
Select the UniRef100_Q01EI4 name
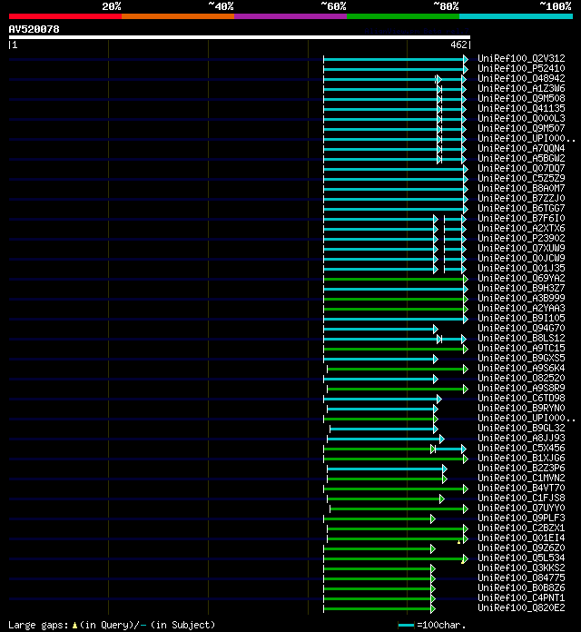tap(521, 538)
